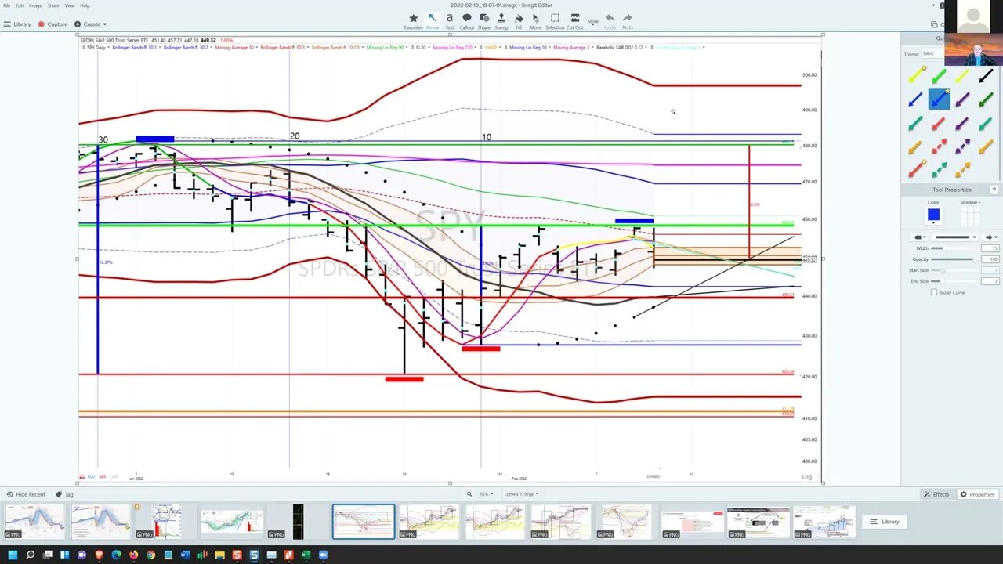Open the 95% zoom level dropdown
Image resolution: width=1003 pixels, height=564 pixels.
pyautogui.click(x=486, y=494)
